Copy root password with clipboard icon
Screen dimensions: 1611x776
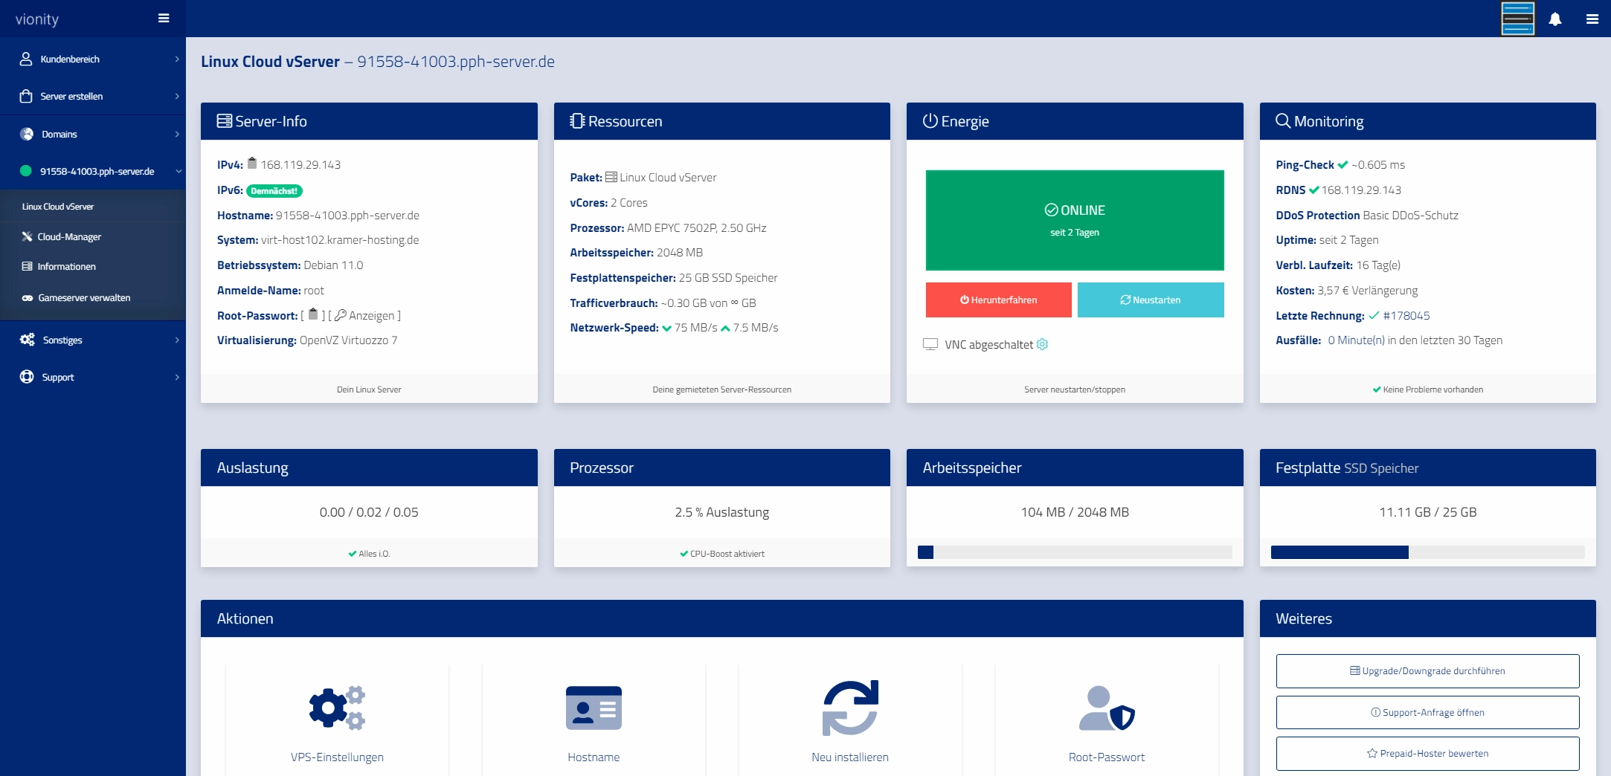pos(313,314)
